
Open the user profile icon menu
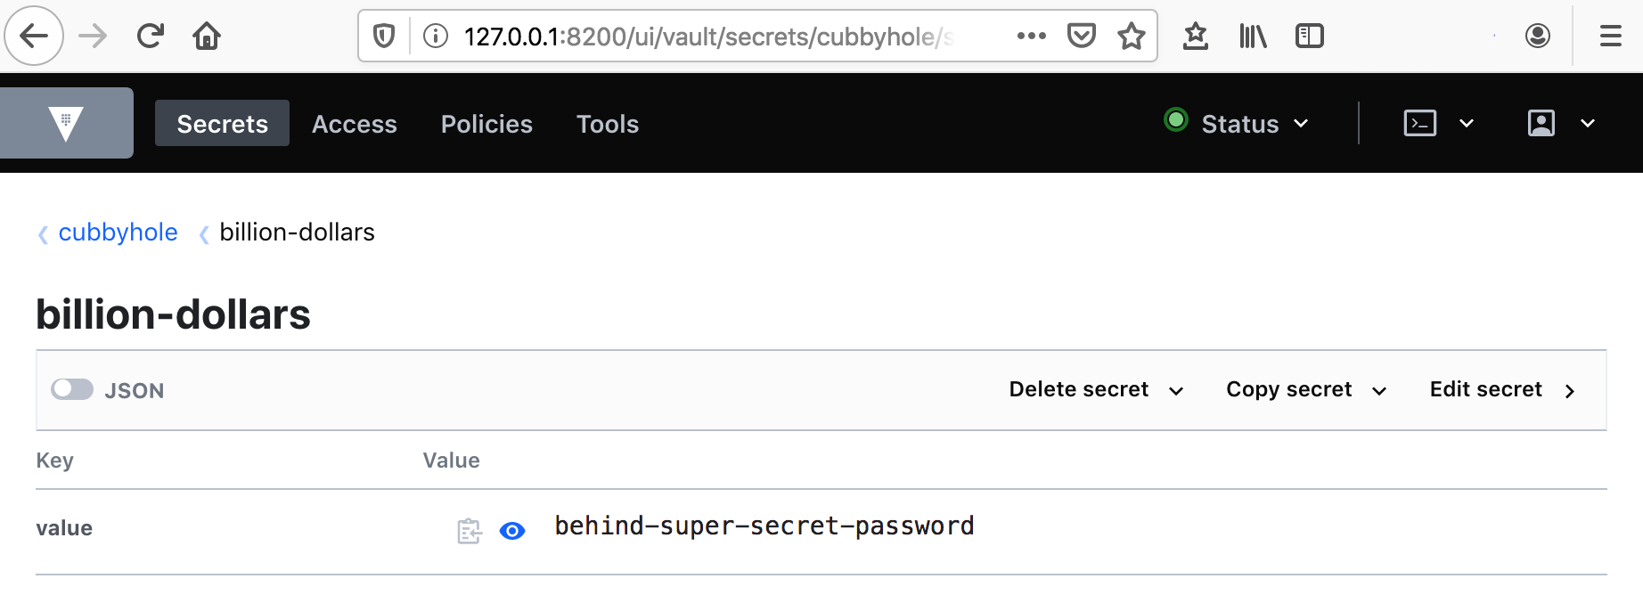[x=1541, y=123]
